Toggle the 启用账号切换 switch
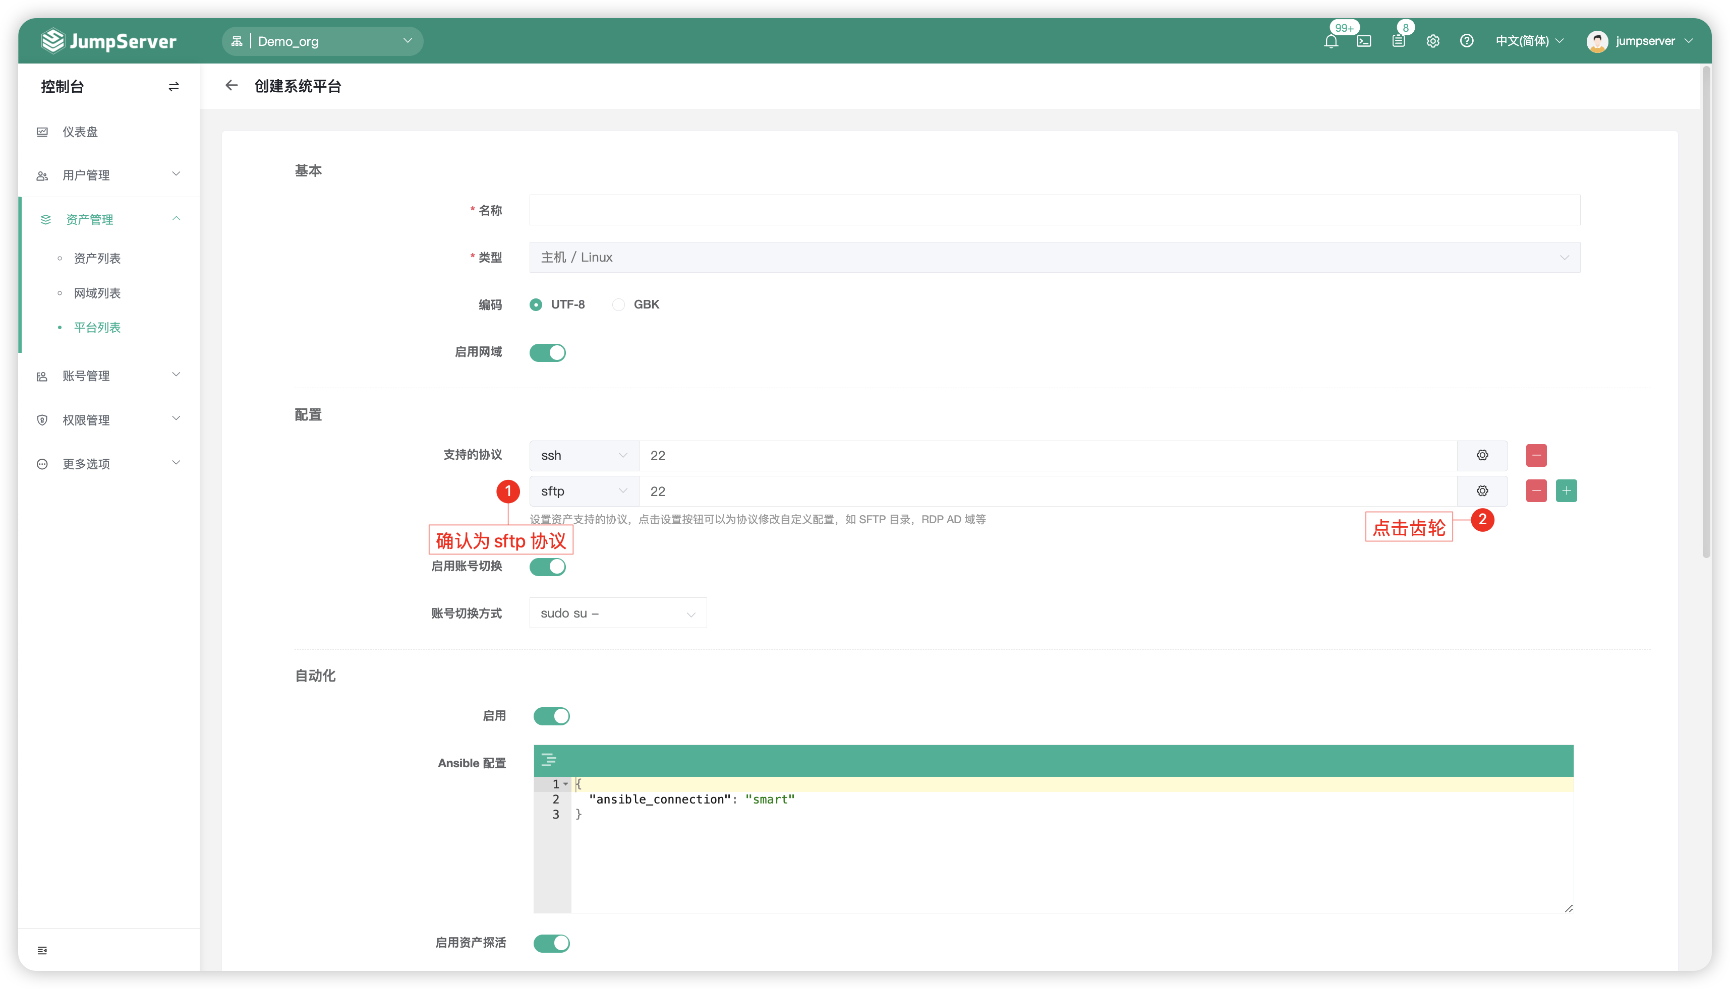1730x989 pixels. pyautogui.click(x=548, y=567)
